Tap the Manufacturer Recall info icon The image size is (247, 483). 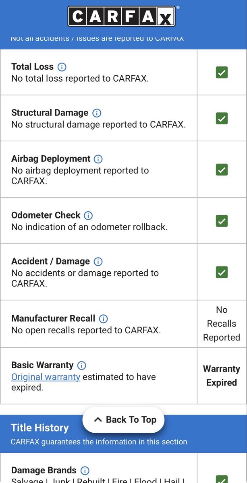click(x=104, y=319)
